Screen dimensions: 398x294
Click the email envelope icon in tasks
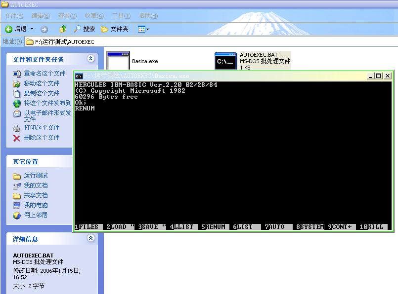pos(17,113)
